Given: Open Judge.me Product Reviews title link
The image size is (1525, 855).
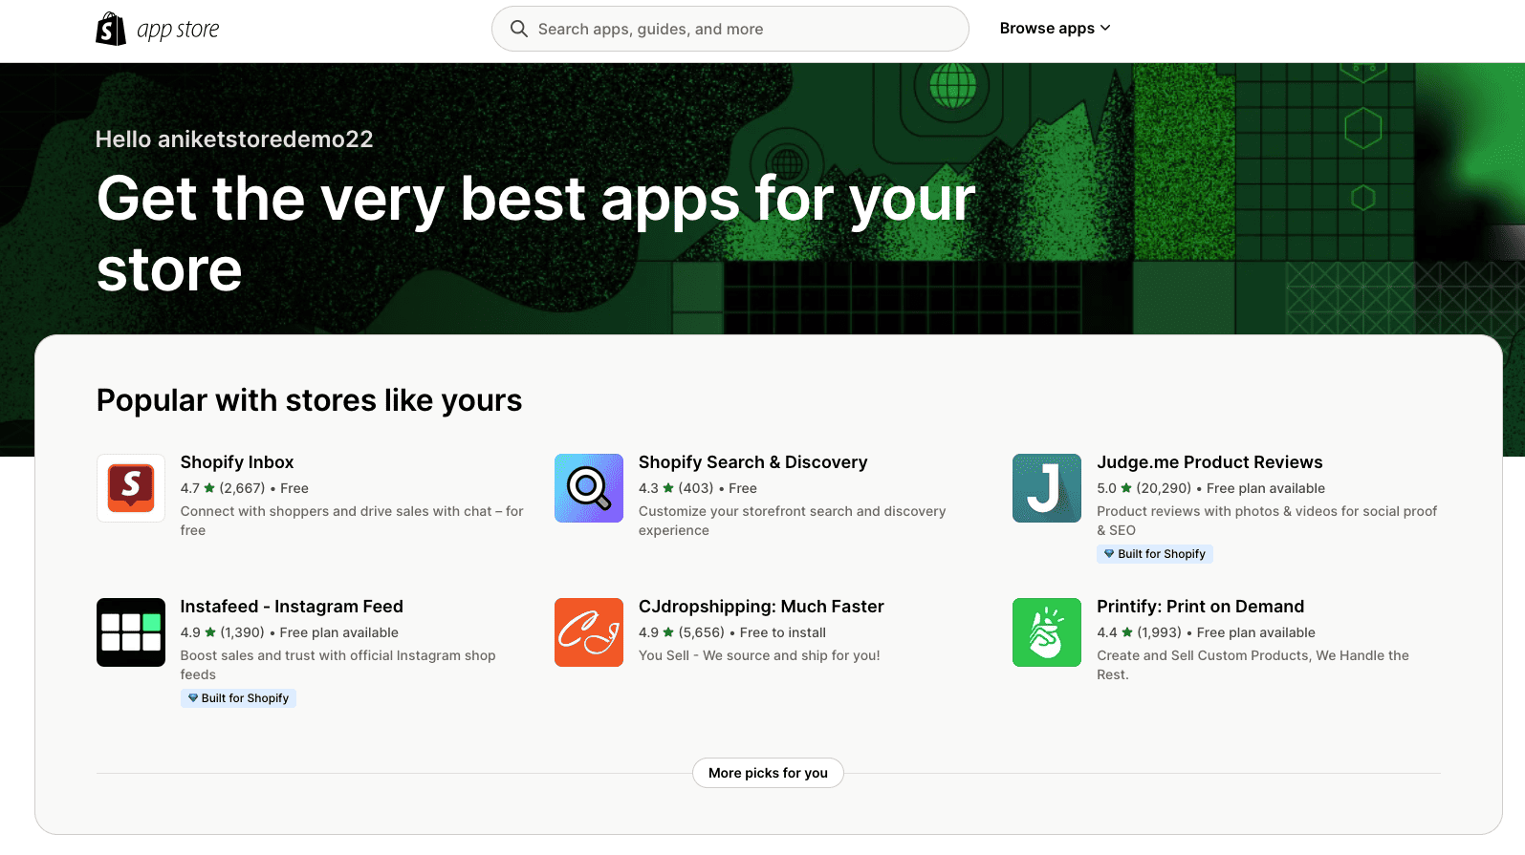Looking at the screenshot, I should [1209, 462].
